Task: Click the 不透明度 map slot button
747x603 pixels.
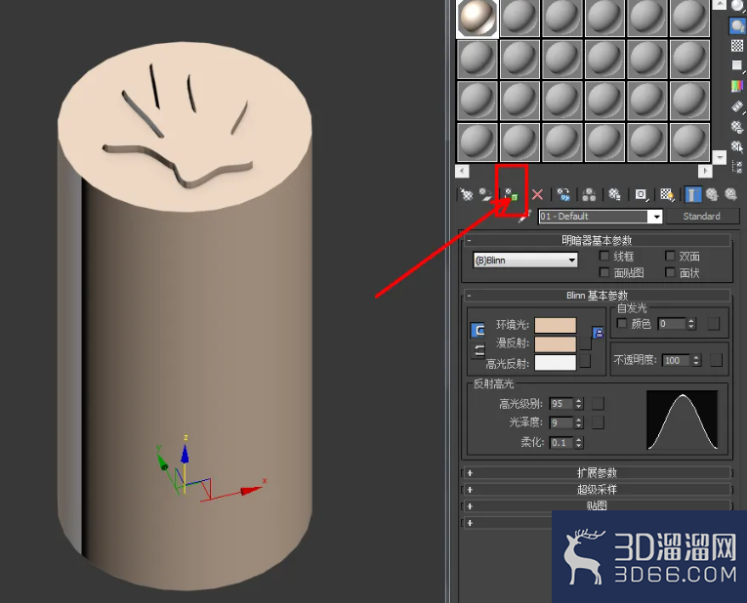Action: 716,360
